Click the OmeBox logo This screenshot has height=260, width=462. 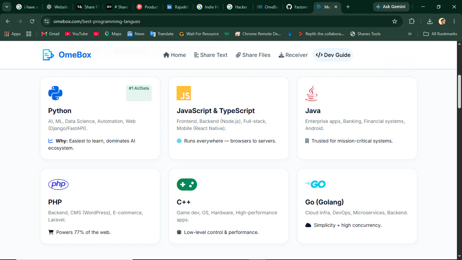67,55
